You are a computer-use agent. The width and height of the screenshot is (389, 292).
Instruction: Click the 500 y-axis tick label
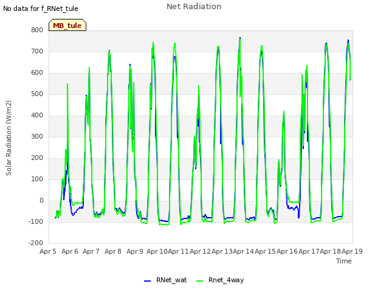click(37, 94)
